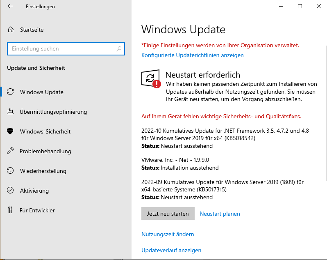
Task: Select the Übermittlungsoptimierung sidebar icon
Action: tap(10, 111)
